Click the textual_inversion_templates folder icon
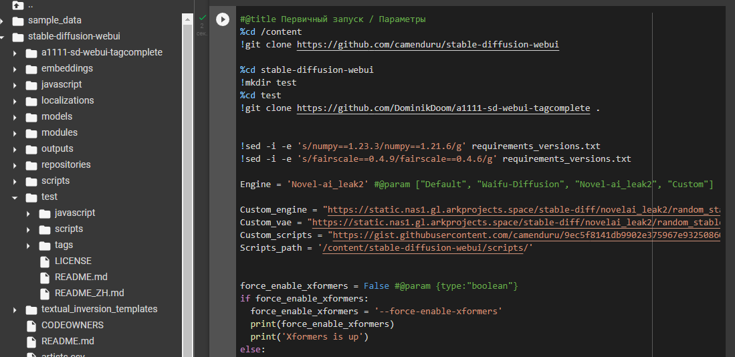Screen dimensions: 735x357 [x=31, y=310]
